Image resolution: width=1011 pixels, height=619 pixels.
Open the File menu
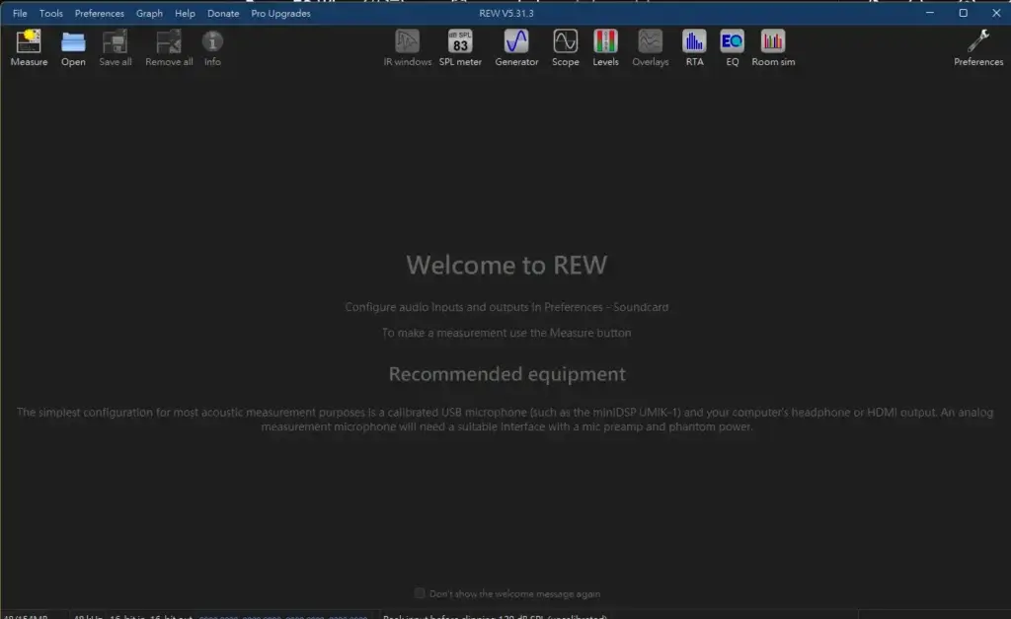coord(20,14)
